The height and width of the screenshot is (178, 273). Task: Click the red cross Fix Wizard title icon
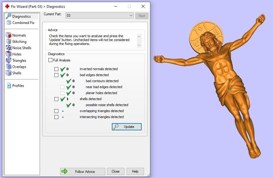7,6
